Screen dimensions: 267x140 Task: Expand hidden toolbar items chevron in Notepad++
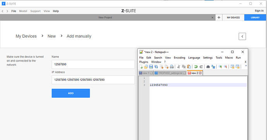click(246, 66)
